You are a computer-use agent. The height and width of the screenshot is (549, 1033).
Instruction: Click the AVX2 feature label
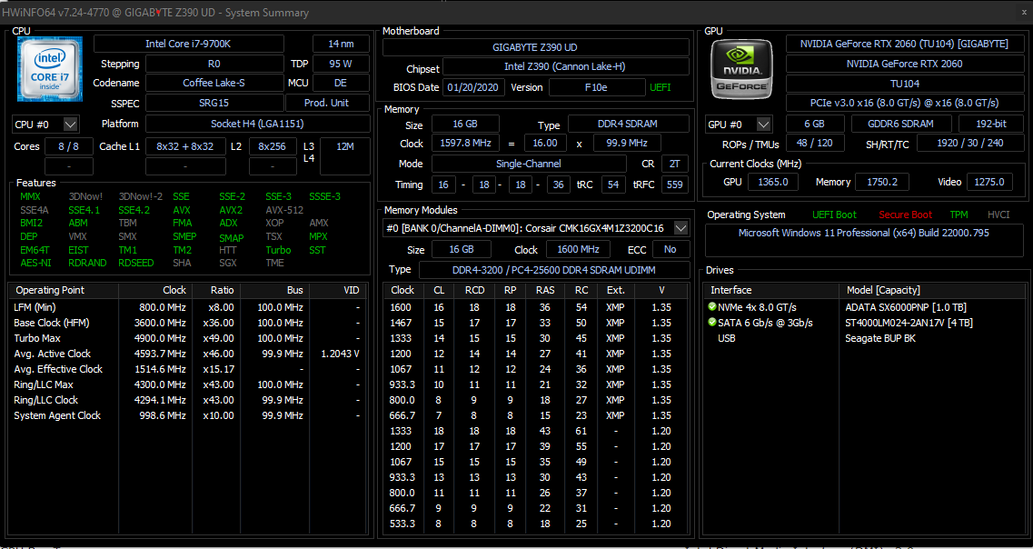231,210
